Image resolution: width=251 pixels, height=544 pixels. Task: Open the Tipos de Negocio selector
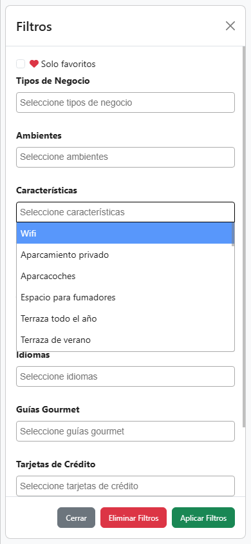click(126, 102)
